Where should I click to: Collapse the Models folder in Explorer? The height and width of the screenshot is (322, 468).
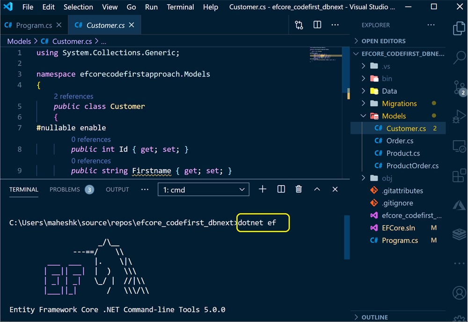coord(393,116)
